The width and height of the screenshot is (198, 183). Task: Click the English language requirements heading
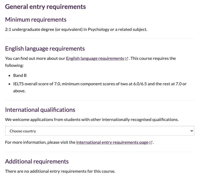point(45,49)
